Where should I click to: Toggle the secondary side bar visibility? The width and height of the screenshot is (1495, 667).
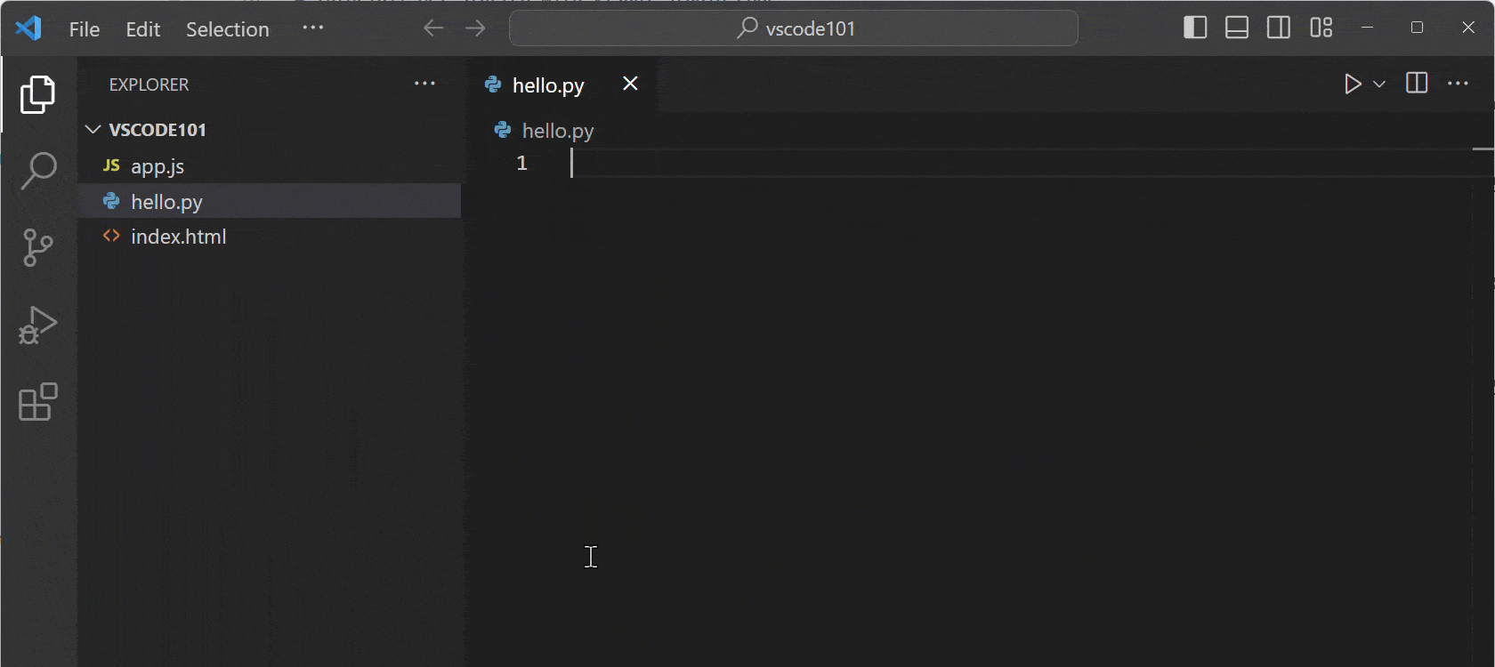coord(1279,28)
